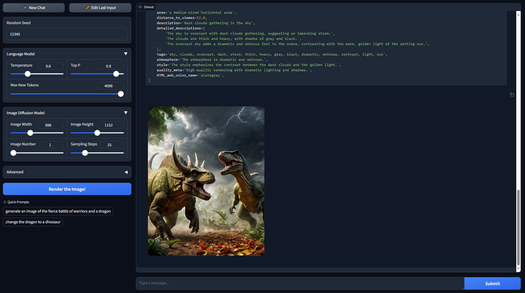
Task: Expand the Advanced settings section
Action: click(126, 172)
